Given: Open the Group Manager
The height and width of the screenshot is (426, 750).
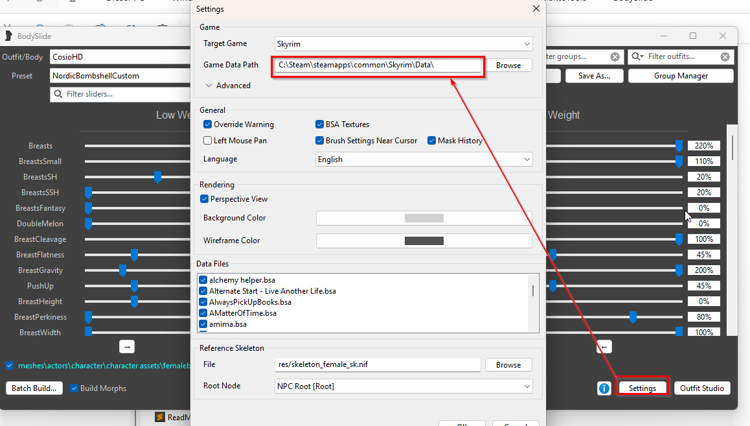Looking at the screenshot, I should coord(681,76).
